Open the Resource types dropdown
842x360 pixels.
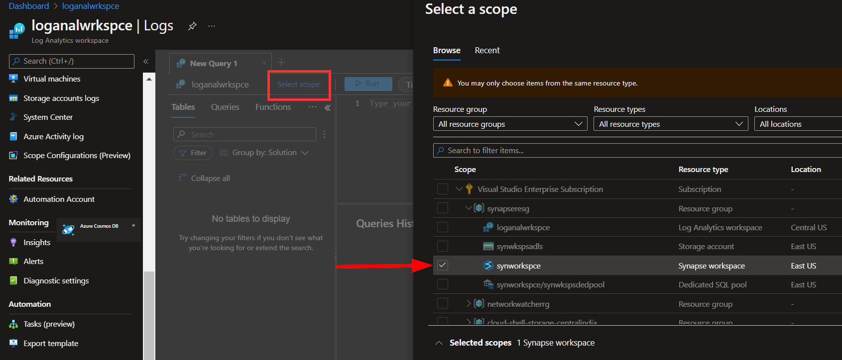click(670, 124)
